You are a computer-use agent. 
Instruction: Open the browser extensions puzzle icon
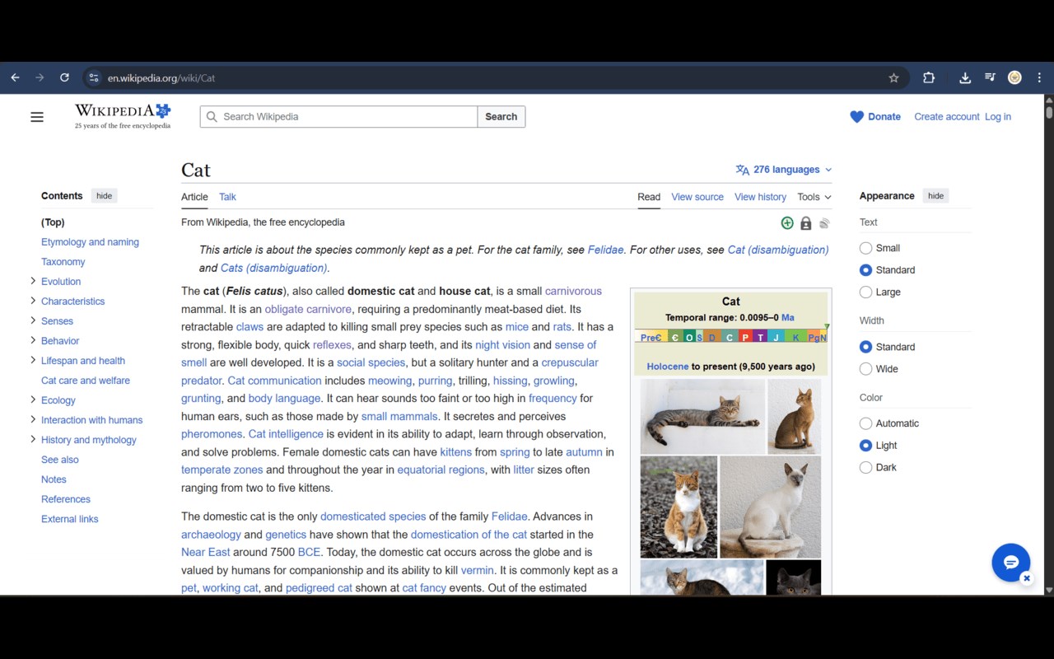[x=929, y=77]
